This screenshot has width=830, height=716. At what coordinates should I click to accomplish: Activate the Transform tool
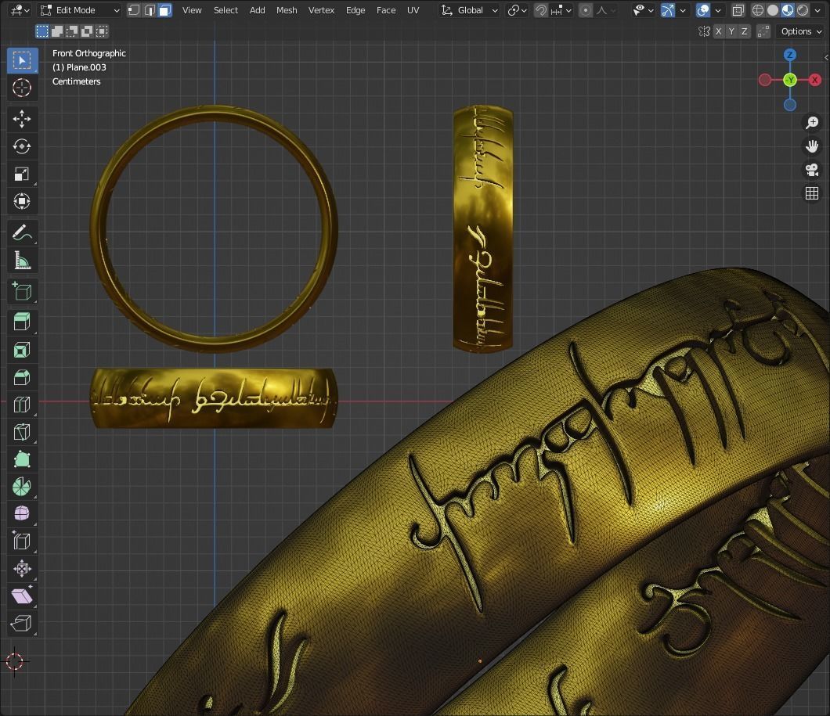[22, 201]
